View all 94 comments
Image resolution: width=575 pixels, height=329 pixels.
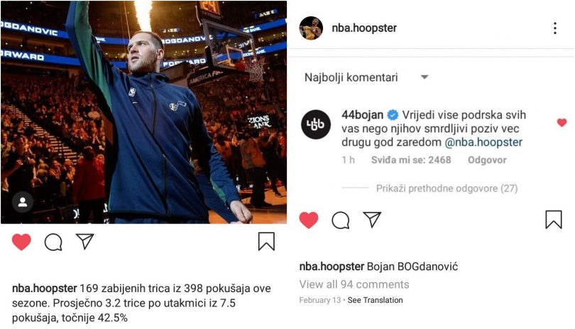pyautogui.click(x=354, y=284)
